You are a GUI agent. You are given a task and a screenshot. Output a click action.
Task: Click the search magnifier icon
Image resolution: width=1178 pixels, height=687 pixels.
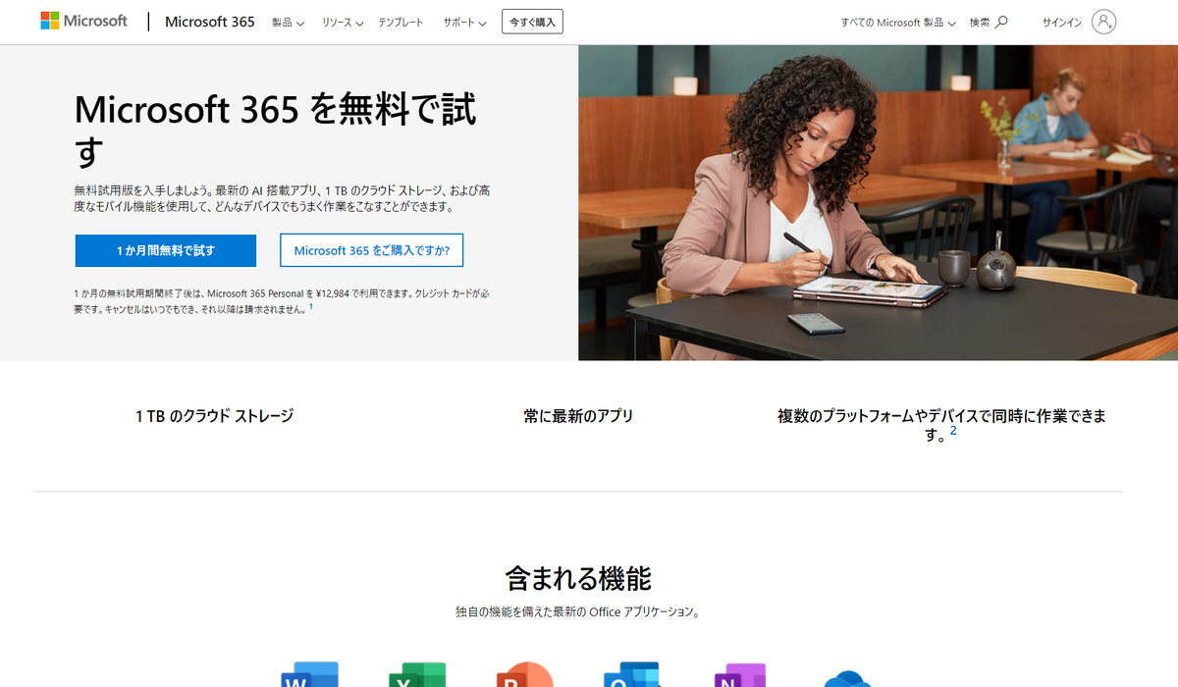(x=1001, y=22)
